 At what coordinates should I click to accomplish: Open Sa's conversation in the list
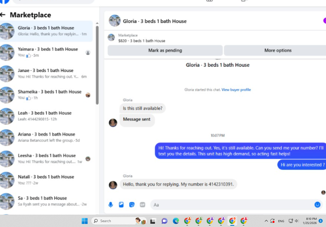[x=46, y=201]
